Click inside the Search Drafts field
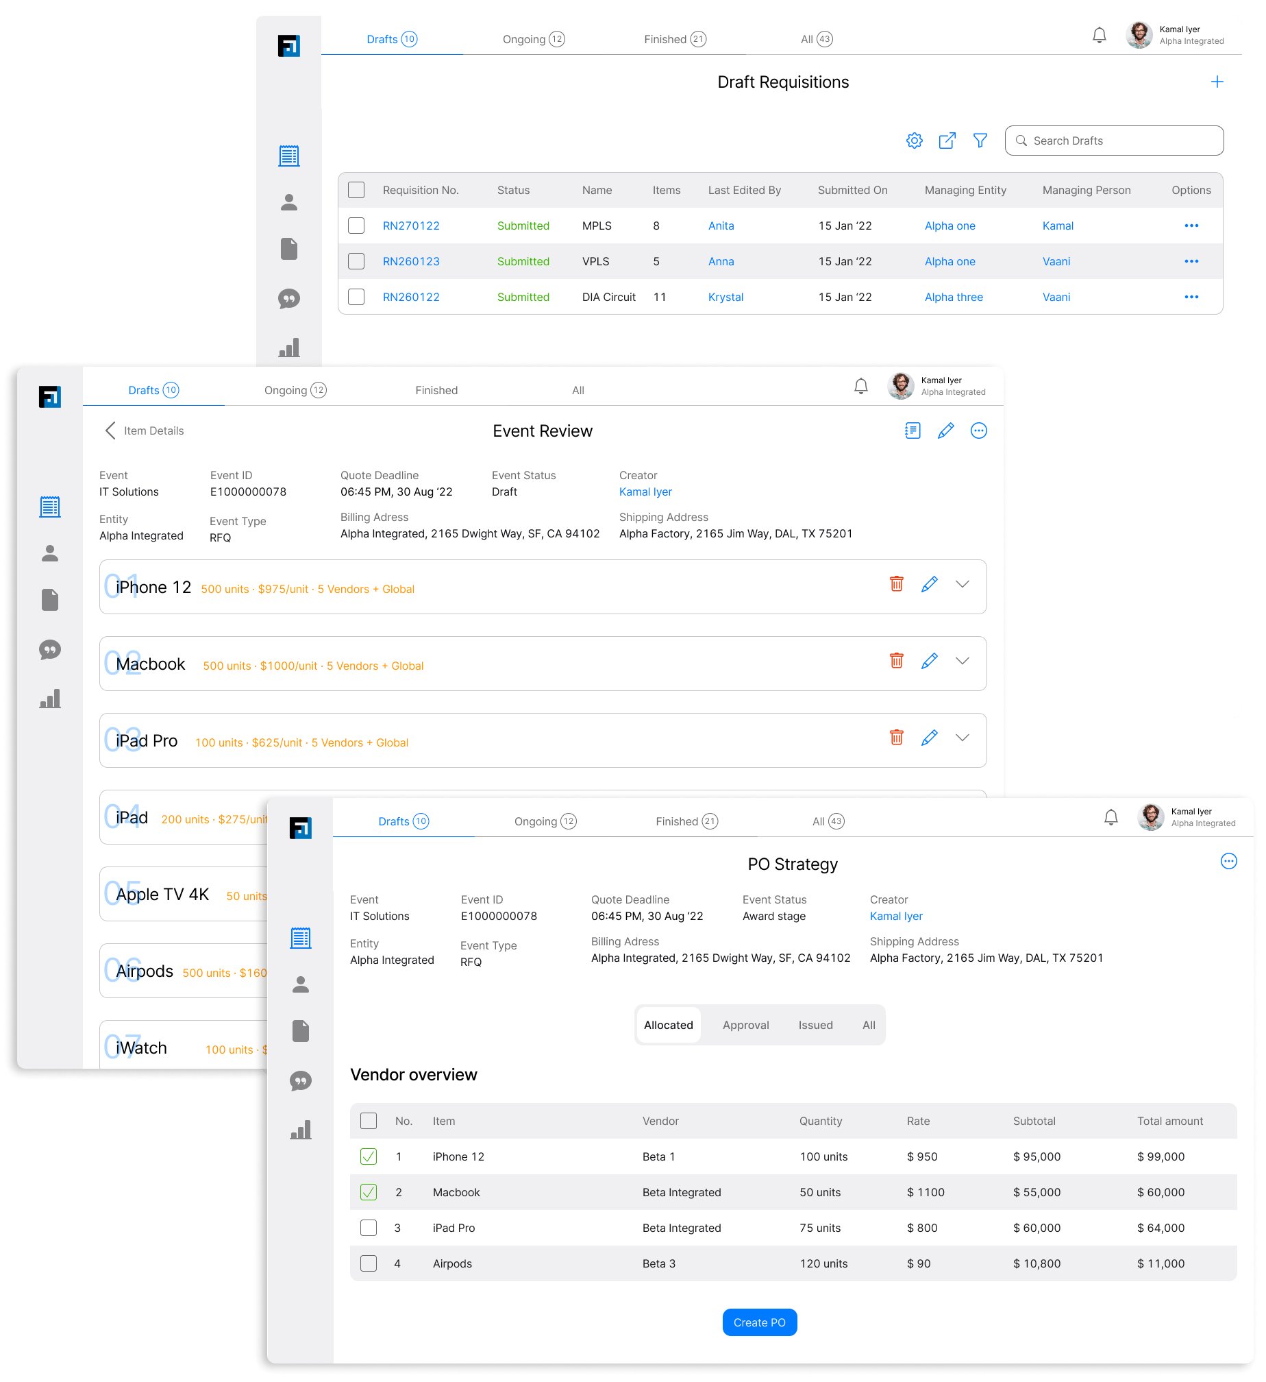1266x1382 pixels. (1113, 140)
